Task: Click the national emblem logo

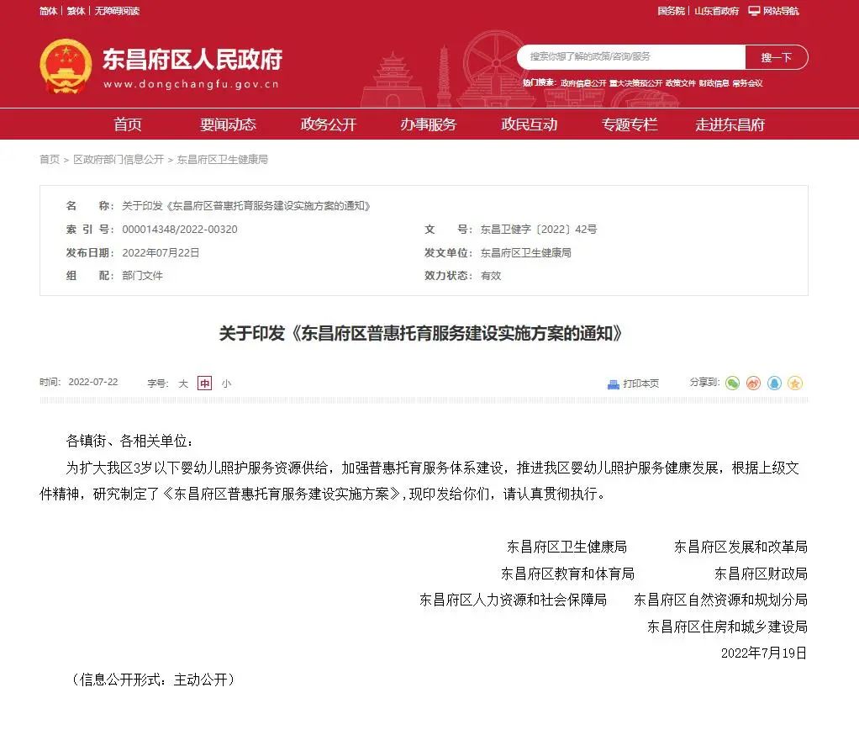Action: 66,66
